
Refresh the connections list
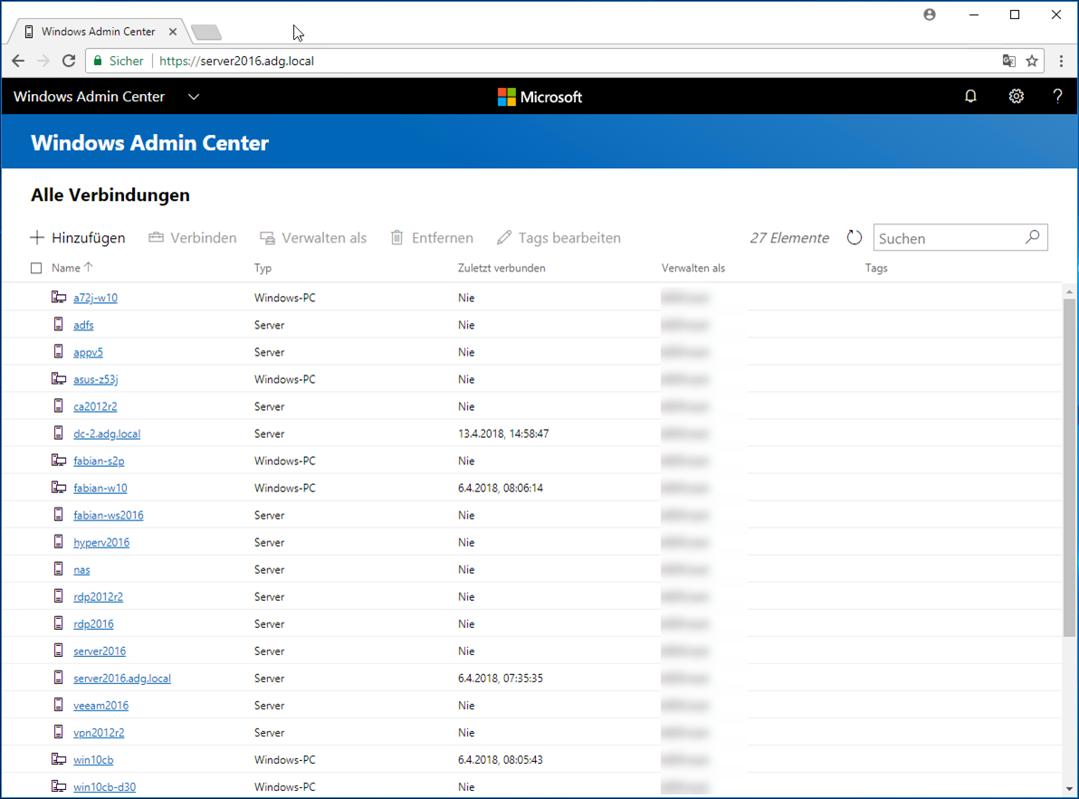coord(854,238)
